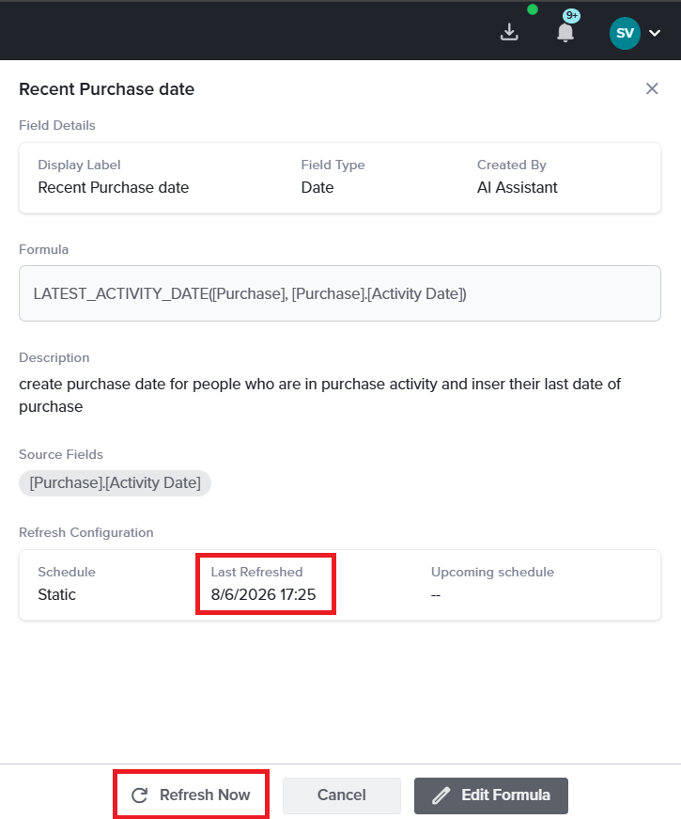Click the Refresh Now button label
Screen dimensions: 681x819
click(205, 795)
